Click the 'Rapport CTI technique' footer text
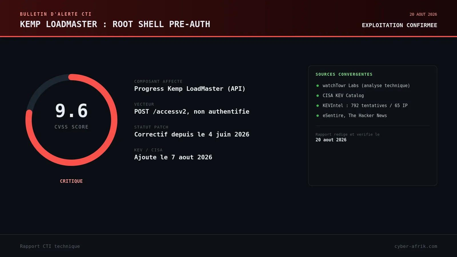This screenshot has height=257, width=457. tap(50, 246)
